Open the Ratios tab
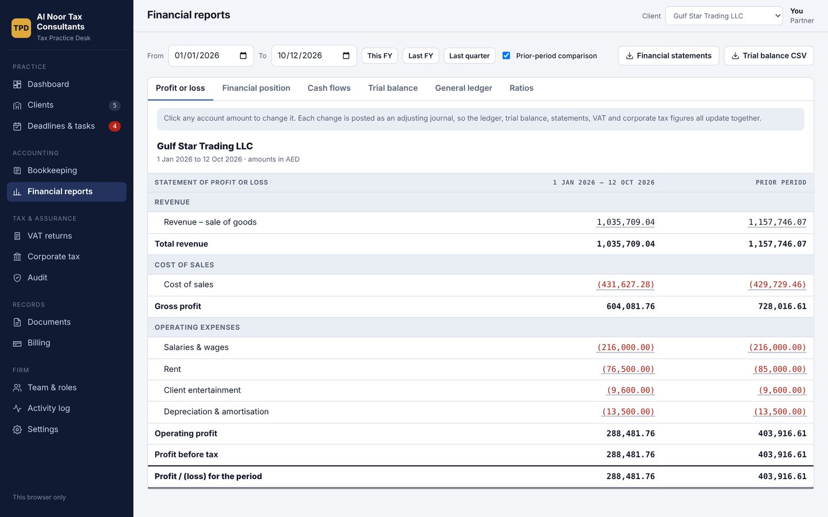Screen dimensions: 828x517 point(522,88)
